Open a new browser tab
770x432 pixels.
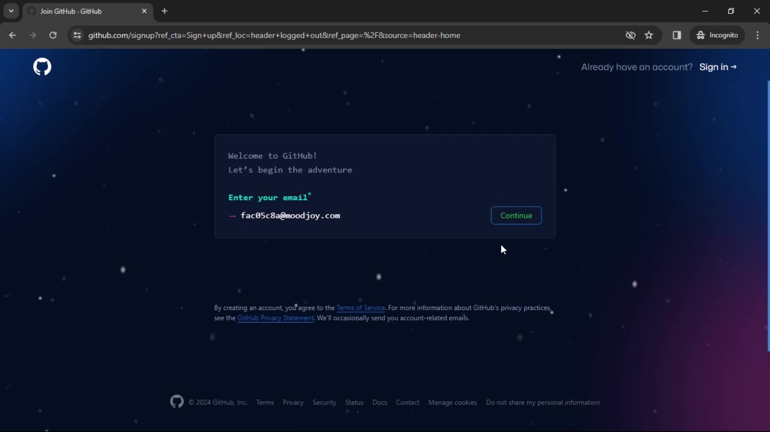coord(164,11)
